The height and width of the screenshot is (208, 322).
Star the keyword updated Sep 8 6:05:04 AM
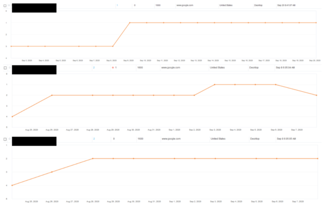[x=10, y=68]
